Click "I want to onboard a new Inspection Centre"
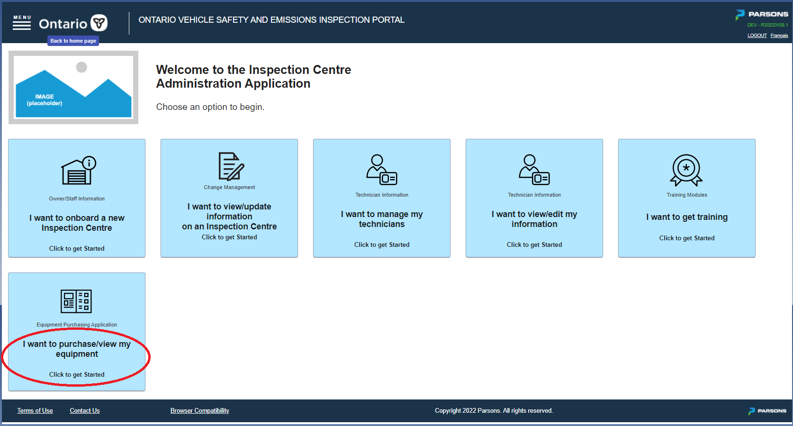This screenshot has height=426, width=793. point(77,223)
